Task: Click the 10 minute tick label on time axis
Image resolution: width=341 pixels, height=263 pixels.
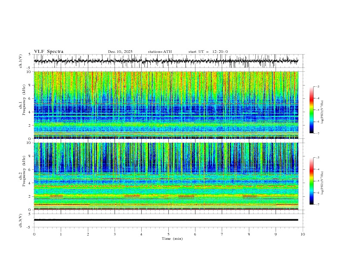Action: coord(303,234)
